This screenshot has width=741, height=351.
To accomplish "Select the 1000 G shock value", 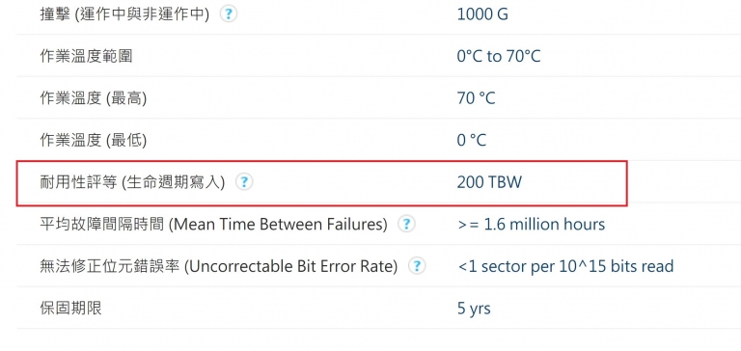I will pyautogui.click(x=482, y=14).
